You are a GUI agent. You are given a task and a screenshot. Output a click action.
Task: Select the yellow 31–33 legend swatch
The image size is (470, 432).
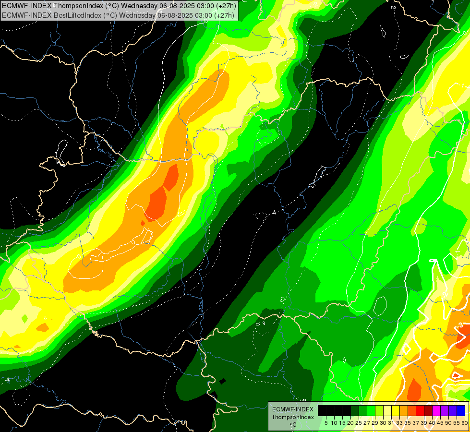[396, 410]
